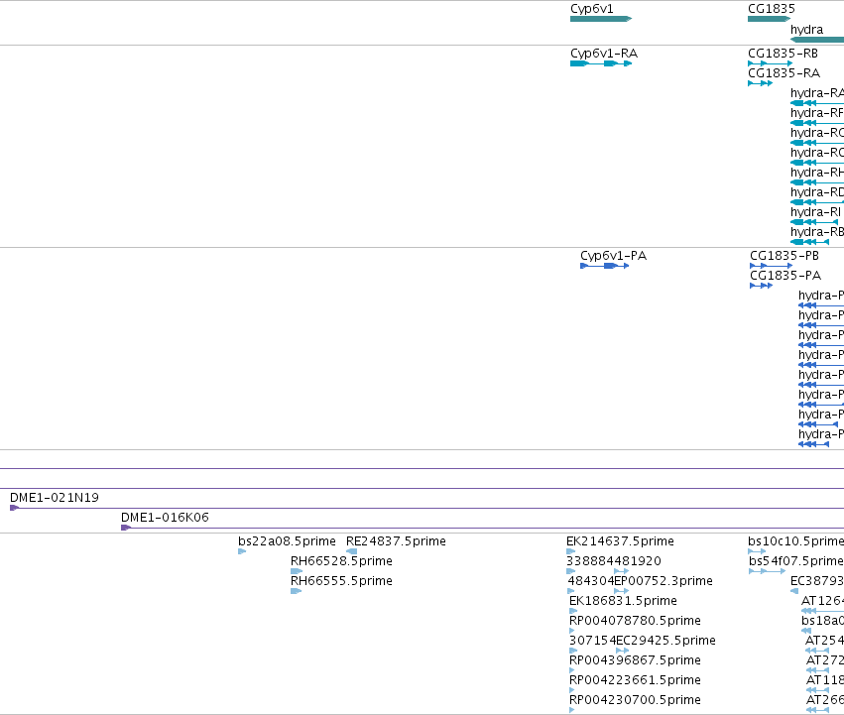This screenshot has height=715, width=844.
Task: Click EST bs10c10.5prime
Action: pyautogui.click(x=757, y=551)
